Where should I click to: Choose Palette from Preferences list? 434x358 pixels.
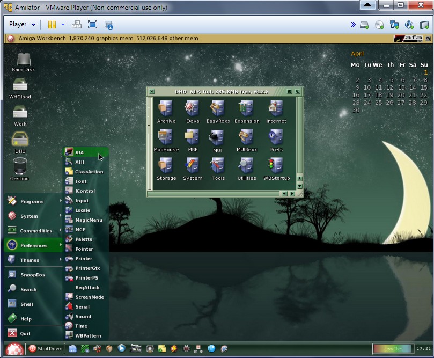83,239
